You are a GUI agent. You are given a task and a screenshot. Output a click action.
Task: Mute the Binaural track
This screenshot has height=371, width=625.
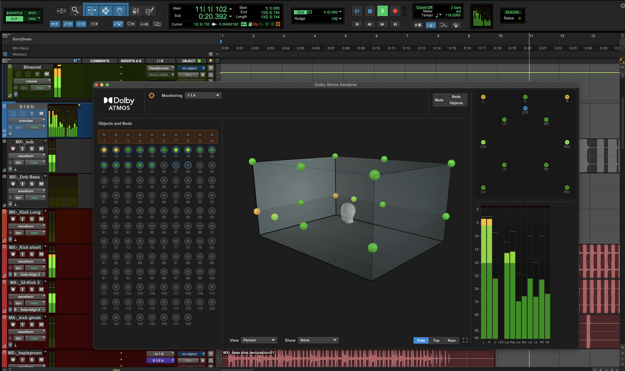pyautogui.click(x=47, y=74)
